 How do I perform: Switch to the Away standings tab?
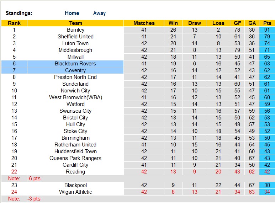pos(99,13)
